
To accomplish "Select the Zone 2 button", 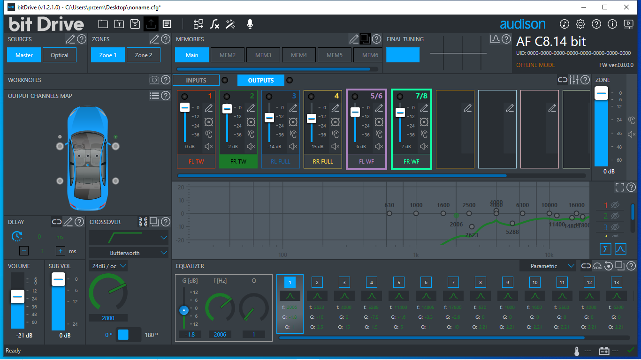I will pyautogui.click(x=144, y=55).
